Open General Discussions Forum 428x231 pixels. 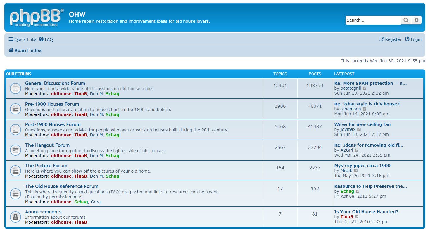(55, 83)
